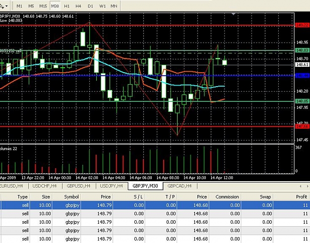The width and height of the screenshot is (310, 243).
Task: Click the chart shift triangle marker
Action: tap(234, 14)
